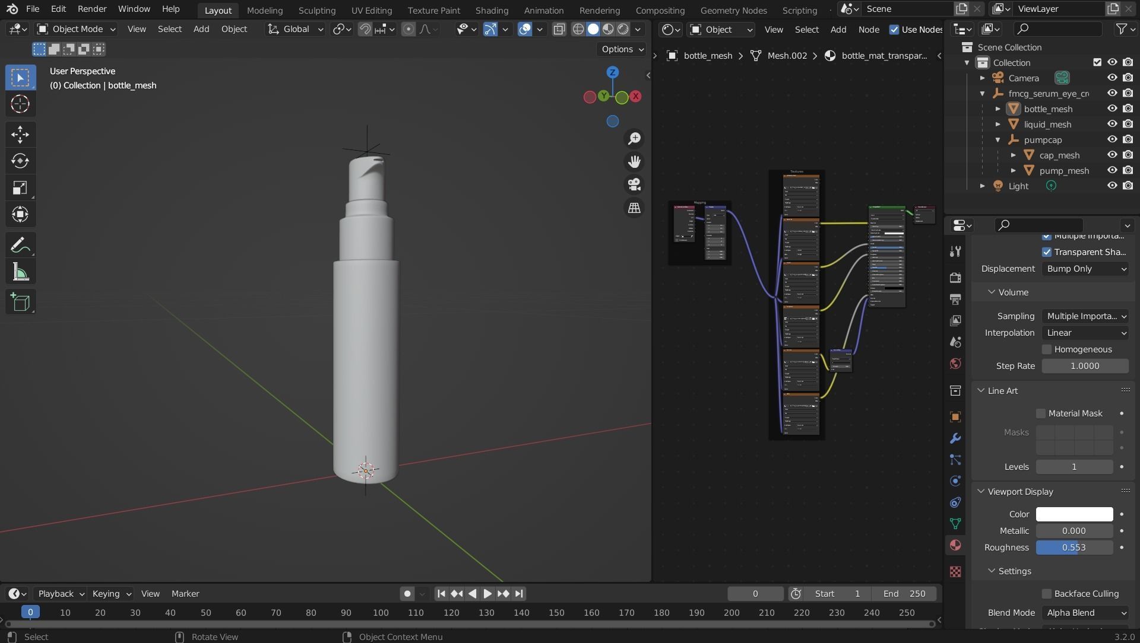Hide liquid_mesh using its eye icon
1140x643 pixels.
click(x=1112, y=124)
